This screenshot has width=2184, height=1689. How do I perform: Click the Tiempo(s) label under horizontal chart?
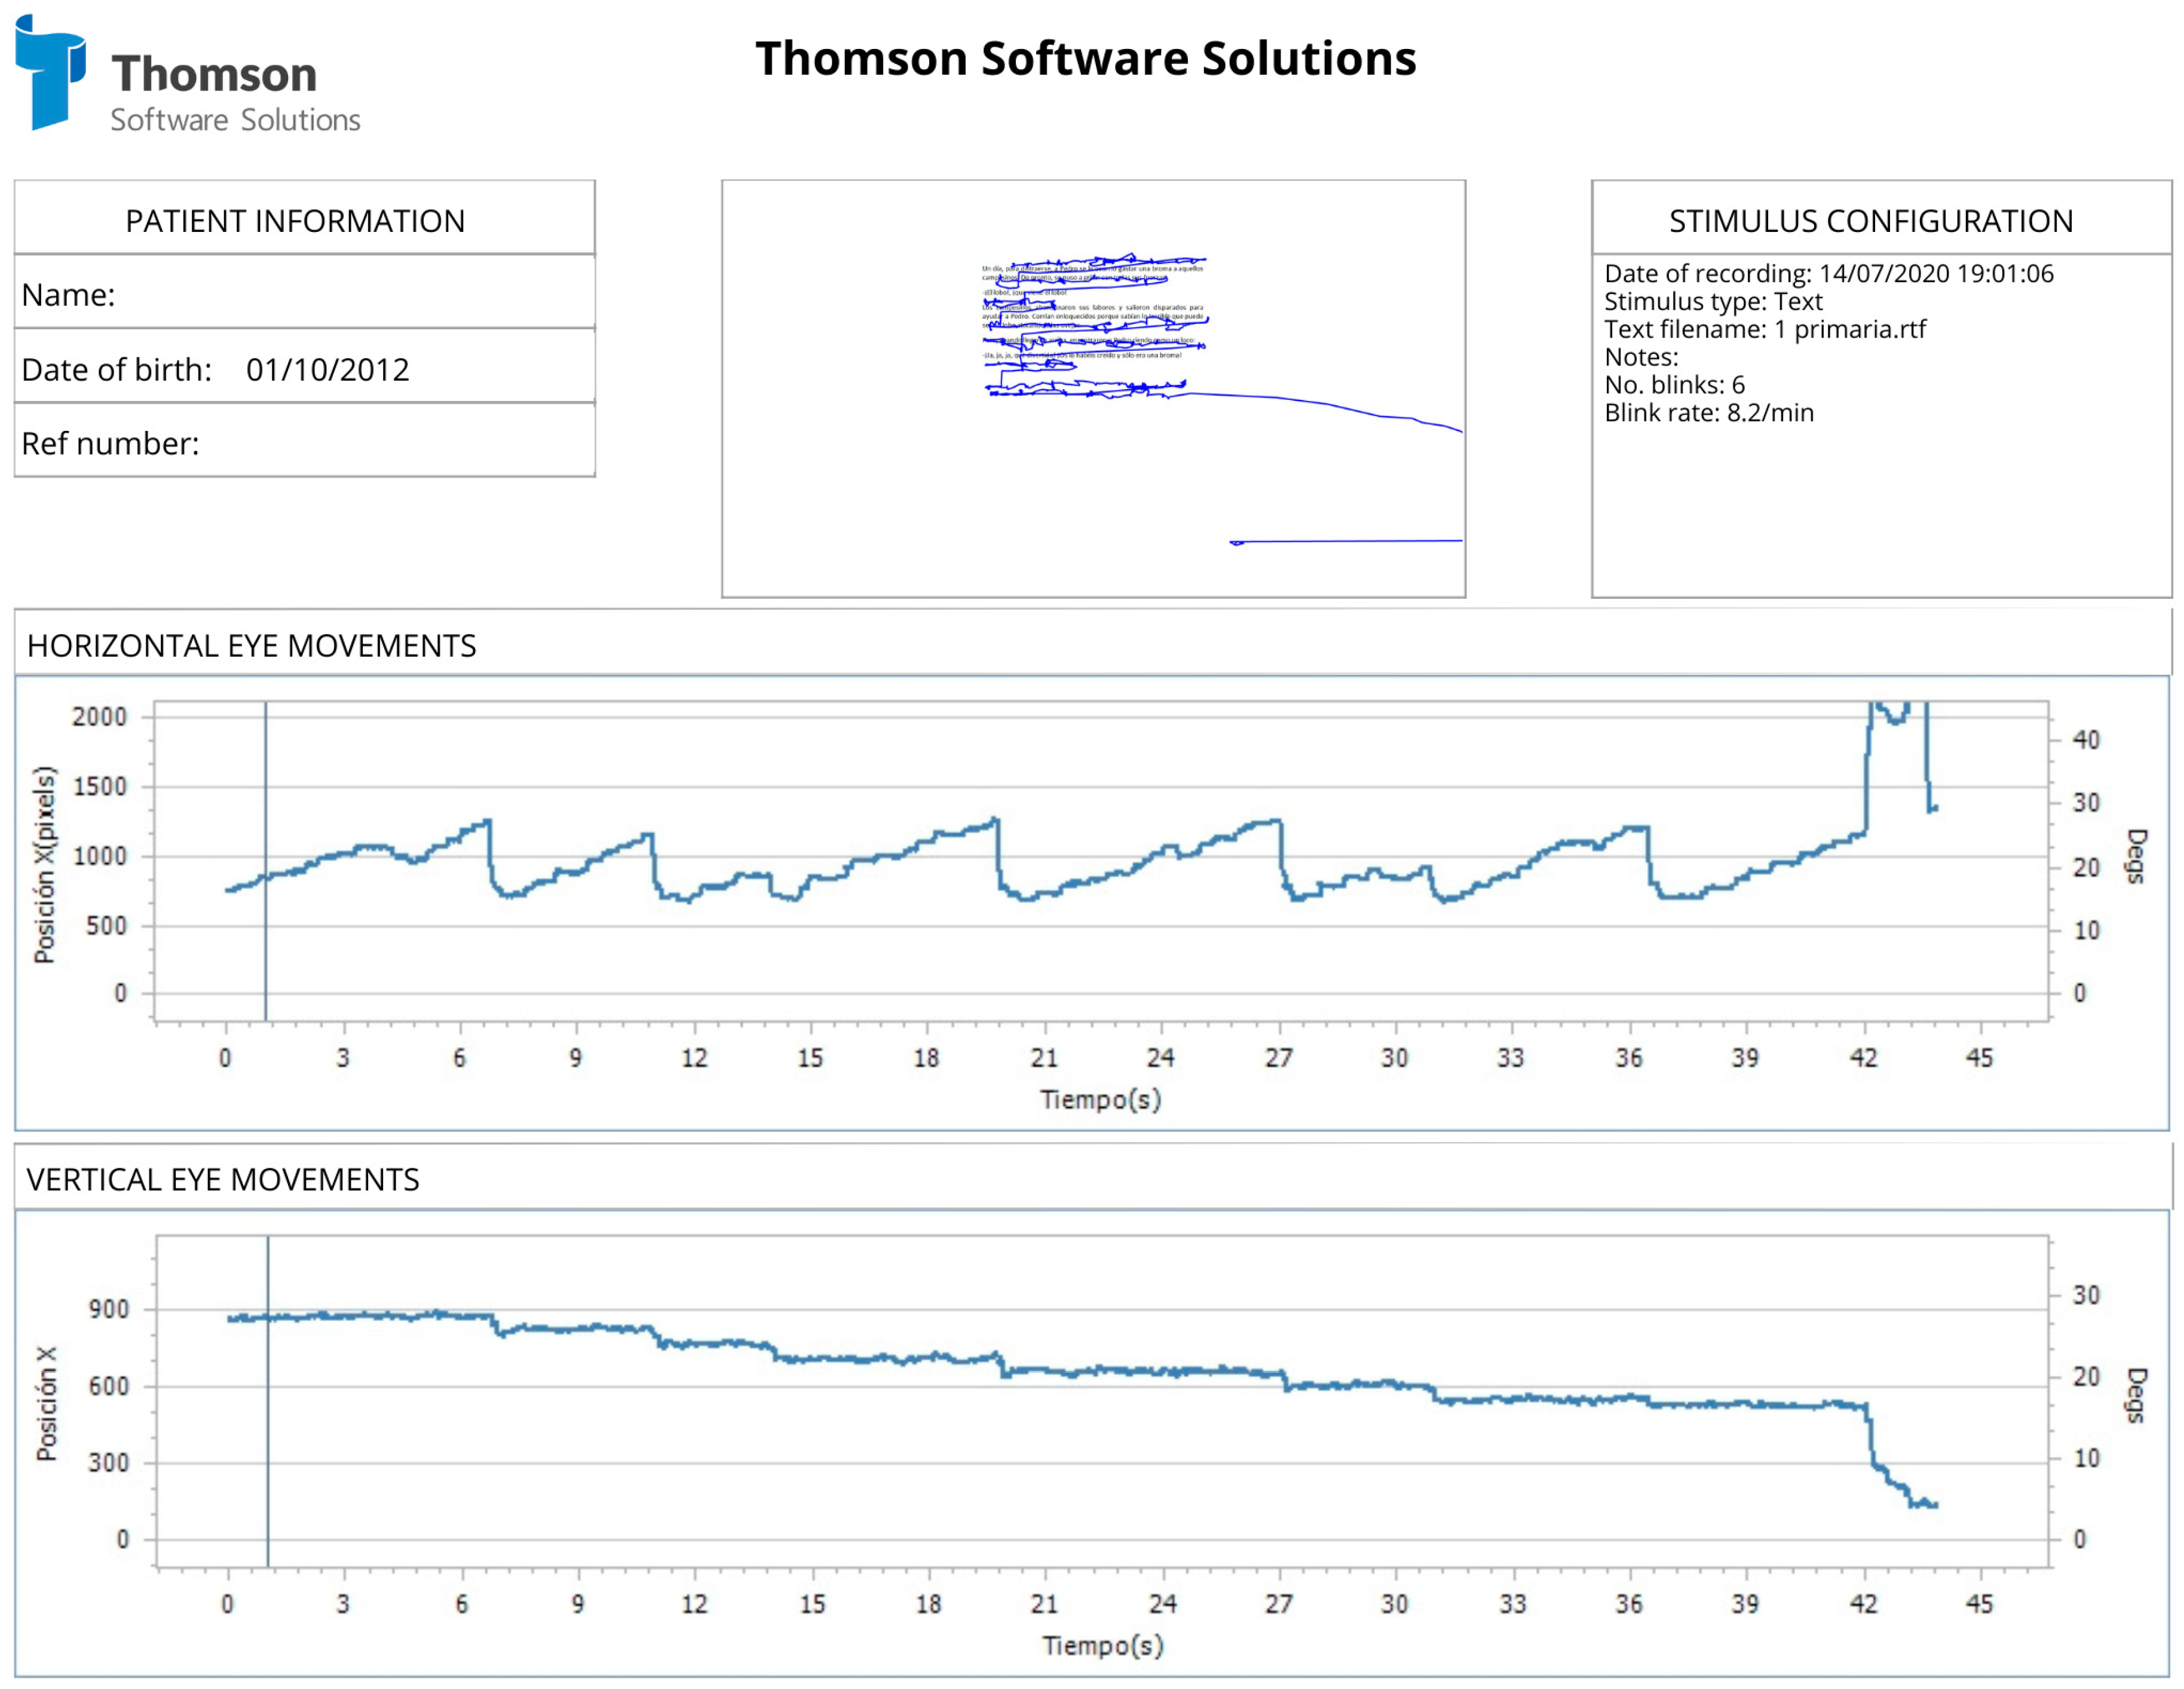[x=1100, y=1100]
